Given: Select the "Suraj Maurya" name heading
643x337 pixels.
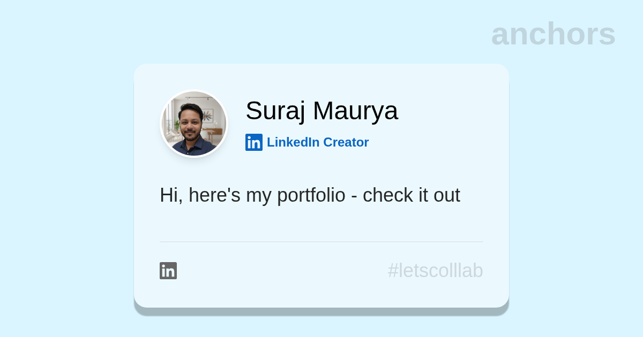Looking at the screenshot, I should pos(322,111).
